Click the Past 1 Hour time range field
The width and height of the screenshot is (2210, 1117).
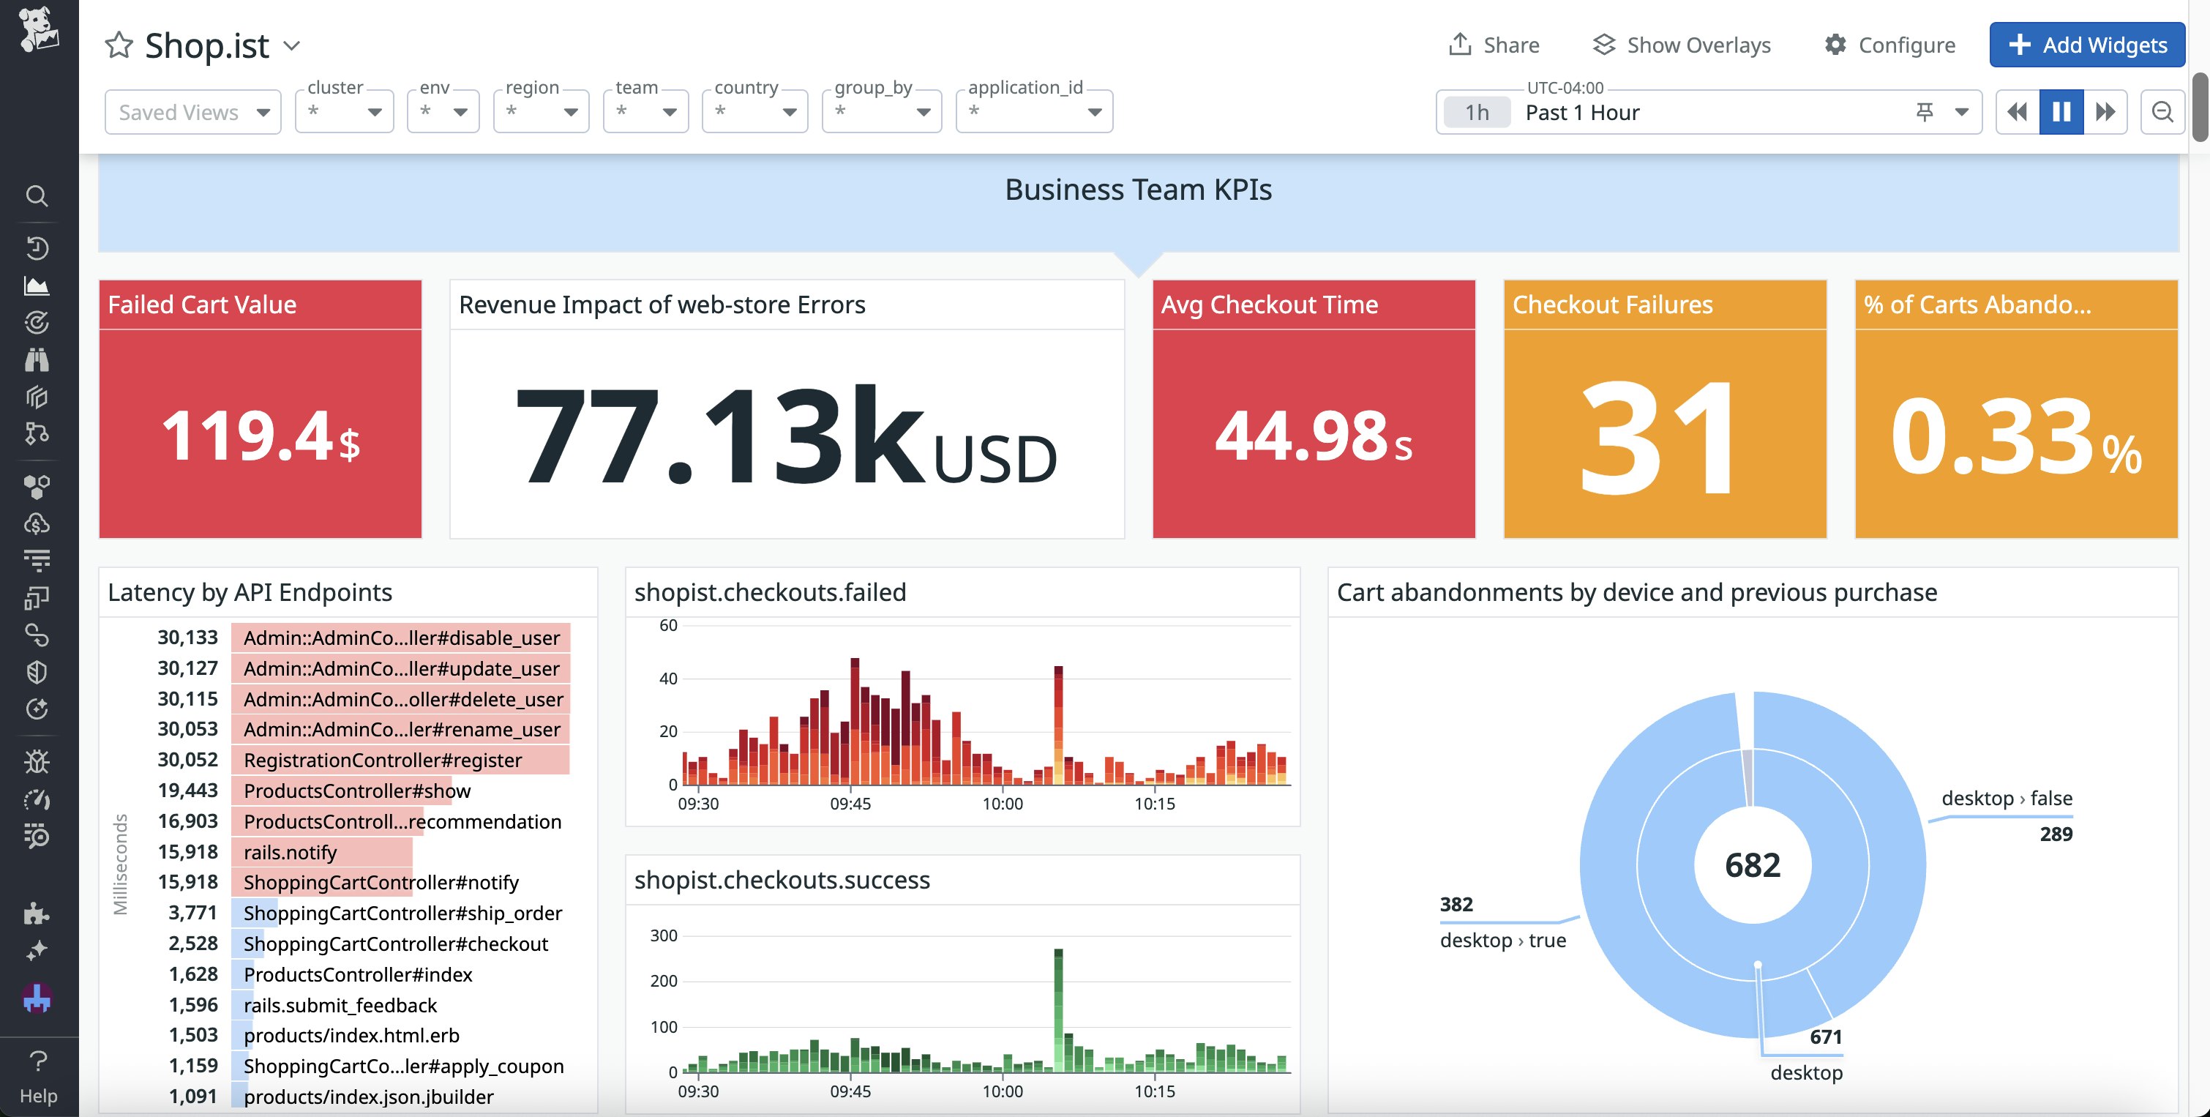pyautogui.click(x=1583, y=111)
